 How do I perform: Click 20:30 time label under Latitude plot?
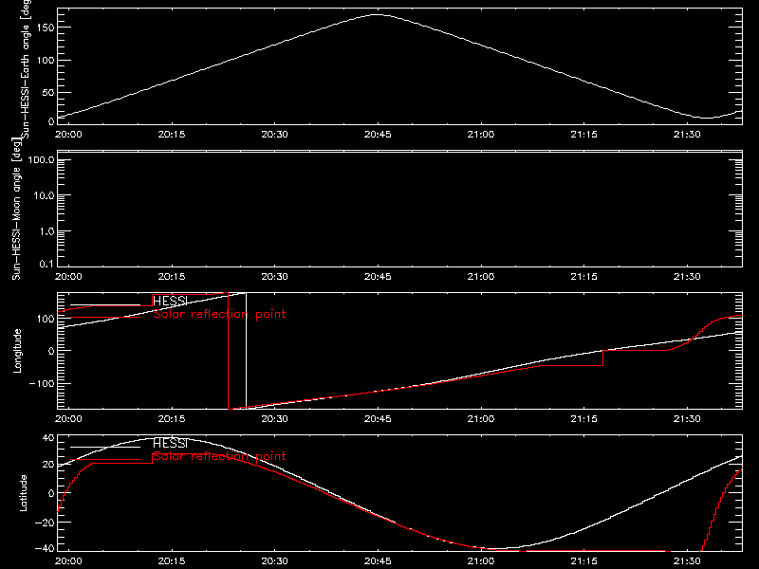tap(274, 560)
